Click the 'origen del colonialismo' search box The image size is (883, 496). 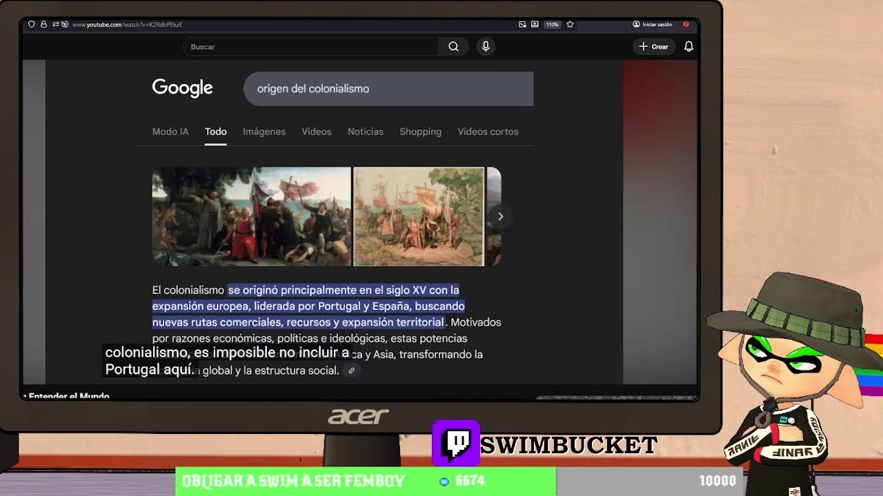pyautogui.click(x=388, y=89)
